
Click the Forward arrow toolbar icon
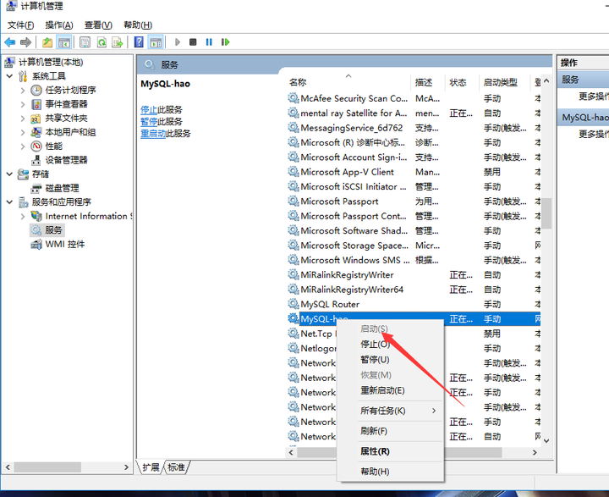click(x=25, y=42)
